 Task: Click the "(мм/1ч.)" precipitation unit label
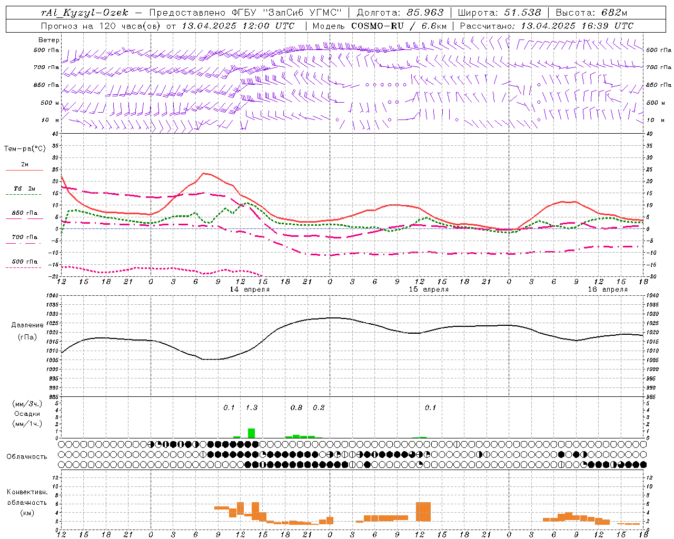pyautogui.click(x=27, y=423)
